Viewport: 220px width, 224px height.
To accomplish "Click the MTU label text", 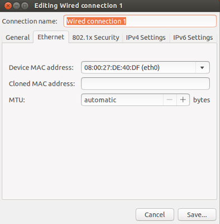I will click(17, 100).
